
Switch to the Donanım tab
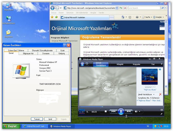[x=46, y=54]
